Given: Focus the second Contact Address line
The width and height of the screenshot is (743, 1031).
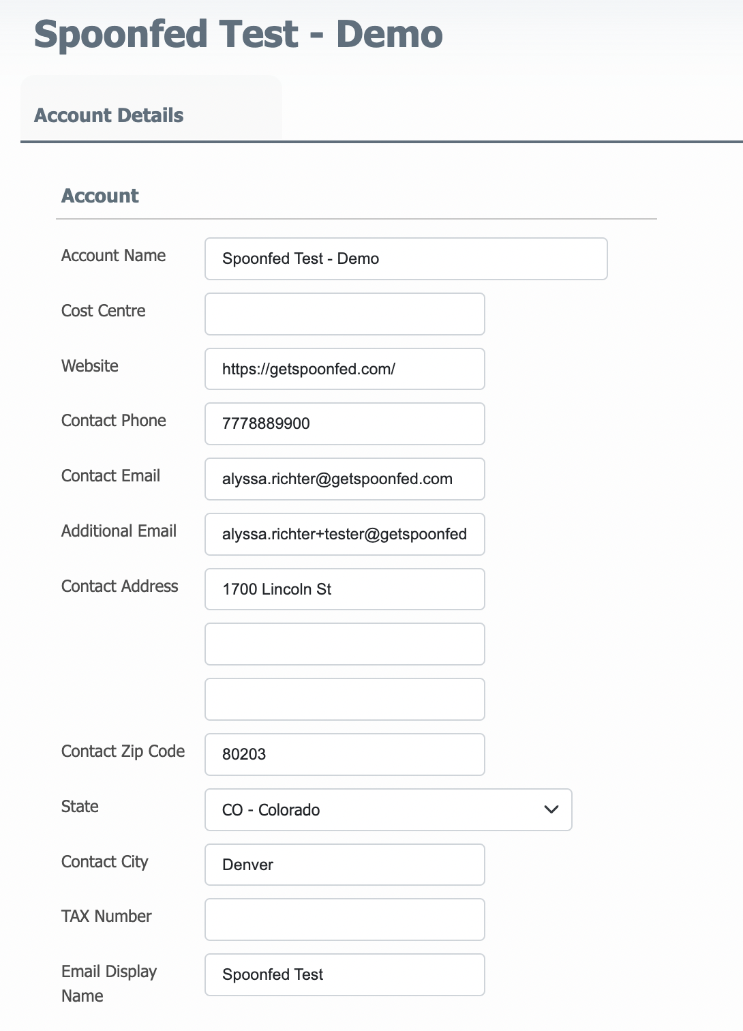Looking at the screenshot, I should pos(345,644).
